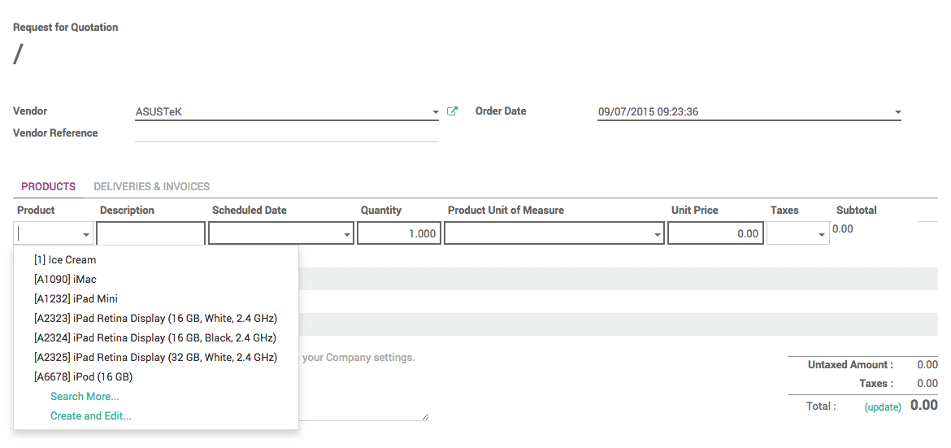Viewport: 951px width, 448px height.
Task: Choose iPad Retina Display 16 GB Black
Action: tap(154, 338)
